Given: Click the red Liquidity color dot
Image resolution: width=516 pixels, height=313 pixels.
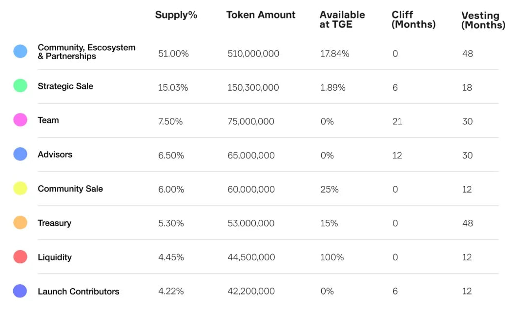Looking at the screenshot, I should pos(20,257).
